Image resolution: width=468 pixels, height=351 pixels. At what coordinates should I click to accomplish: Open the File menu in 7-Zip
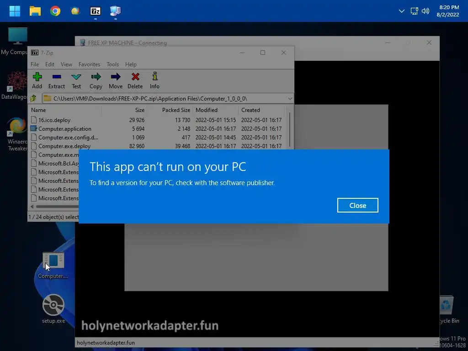pyautogui.click(x=35, y=64)
